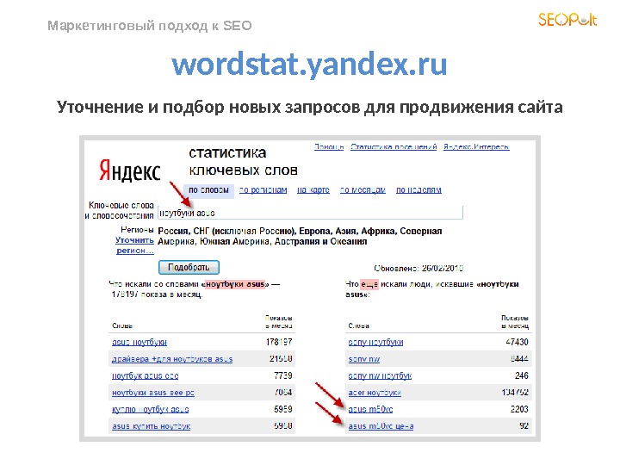The width and height of the screenshot is (620, 465).
Task: Open the 'Помощь' link
Action: (x=329, y=147)
